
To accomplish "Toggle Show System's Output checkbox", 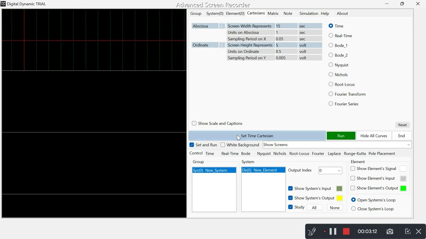I will click(x=291, y=198).
